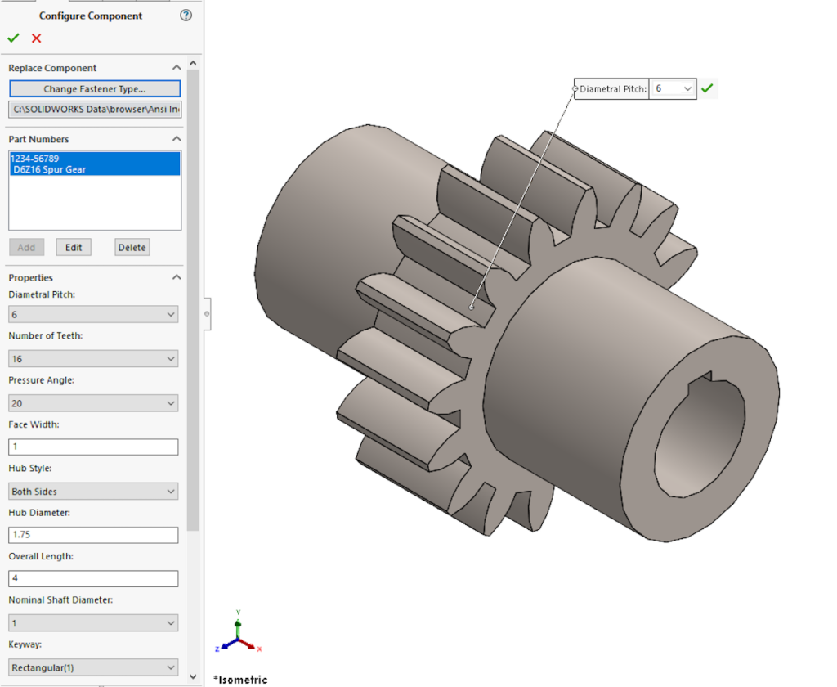Delete the selected part number
The height and width of the screenshot is (687, 837).
pos(132,247)
